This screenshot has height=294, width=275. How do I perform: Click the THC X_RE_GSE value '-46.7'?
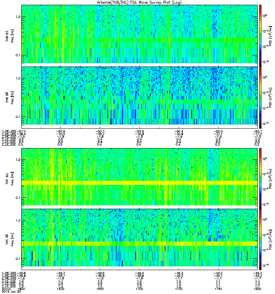tap(60, 273)
